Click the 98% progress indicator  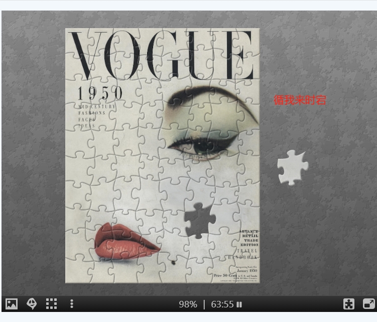coord(188,305)
